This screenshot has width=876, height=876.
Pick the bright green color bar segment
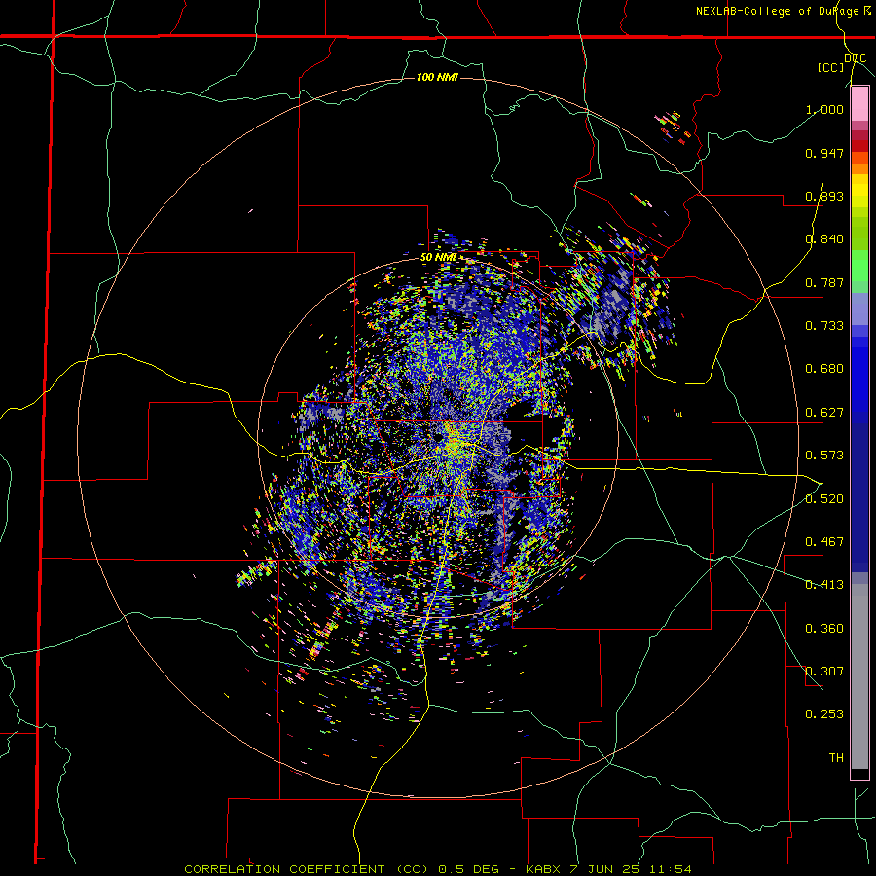[x=859, y=266]
